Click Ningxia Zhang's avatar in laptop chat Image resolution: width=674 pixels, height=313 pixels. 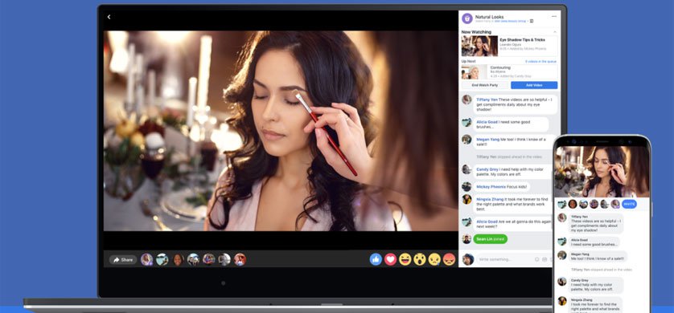466,199
